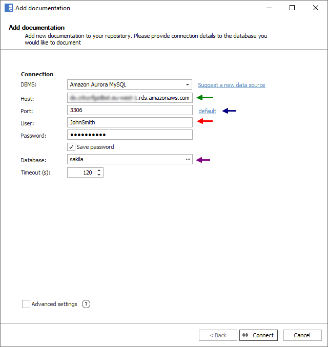Click the Timeout value field

pyautogui.click(x=81, y=173)
